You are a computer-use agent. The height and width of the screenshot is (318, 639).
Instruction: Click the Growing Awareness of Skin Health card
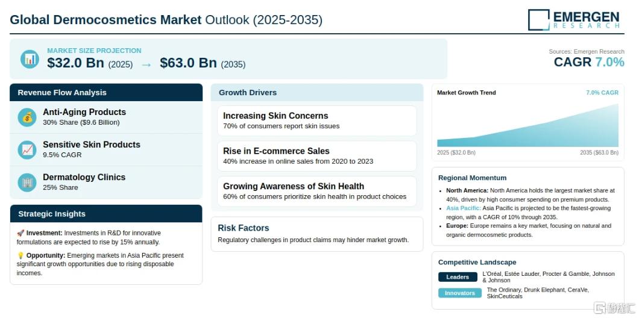point(317,192)
